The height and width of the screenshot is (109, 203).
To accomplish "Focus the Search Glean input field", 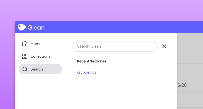I will [x=115, y=46].
